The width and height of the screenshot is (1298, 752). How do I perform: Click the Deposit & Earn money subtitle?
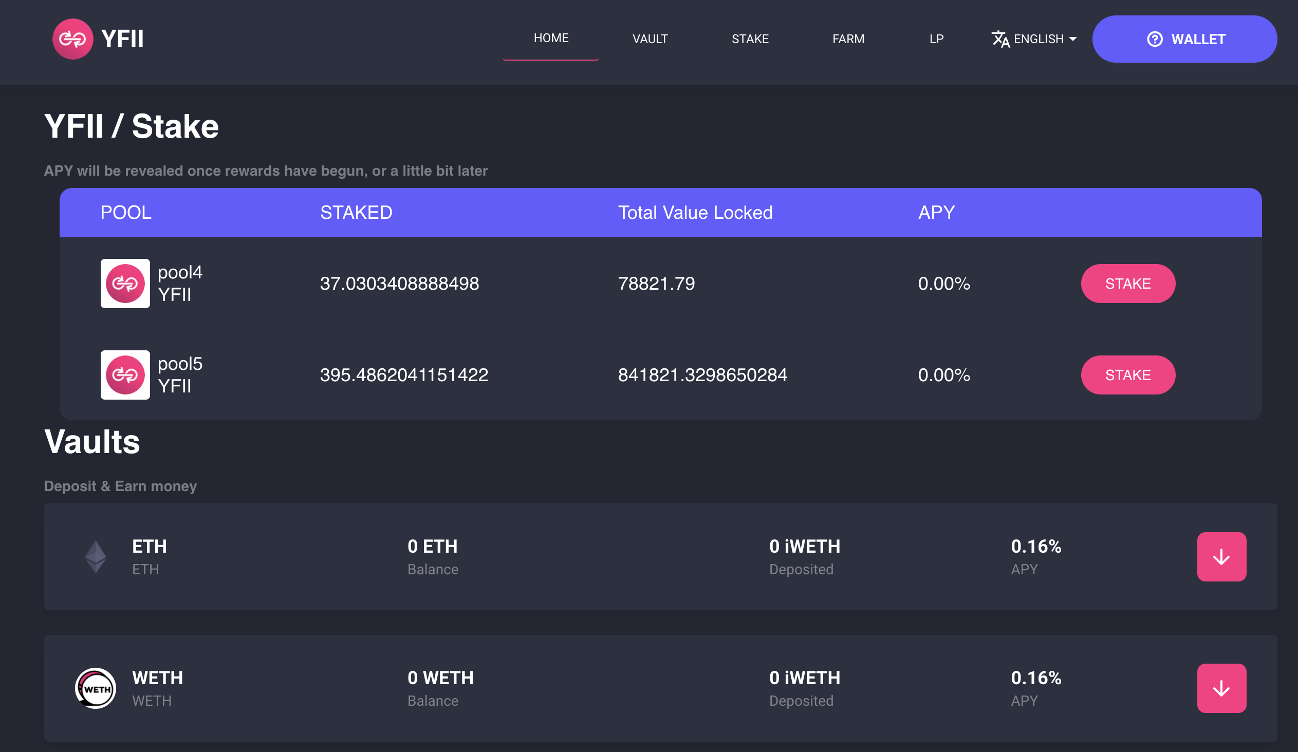pyautogui.click(x=121, y=486)
